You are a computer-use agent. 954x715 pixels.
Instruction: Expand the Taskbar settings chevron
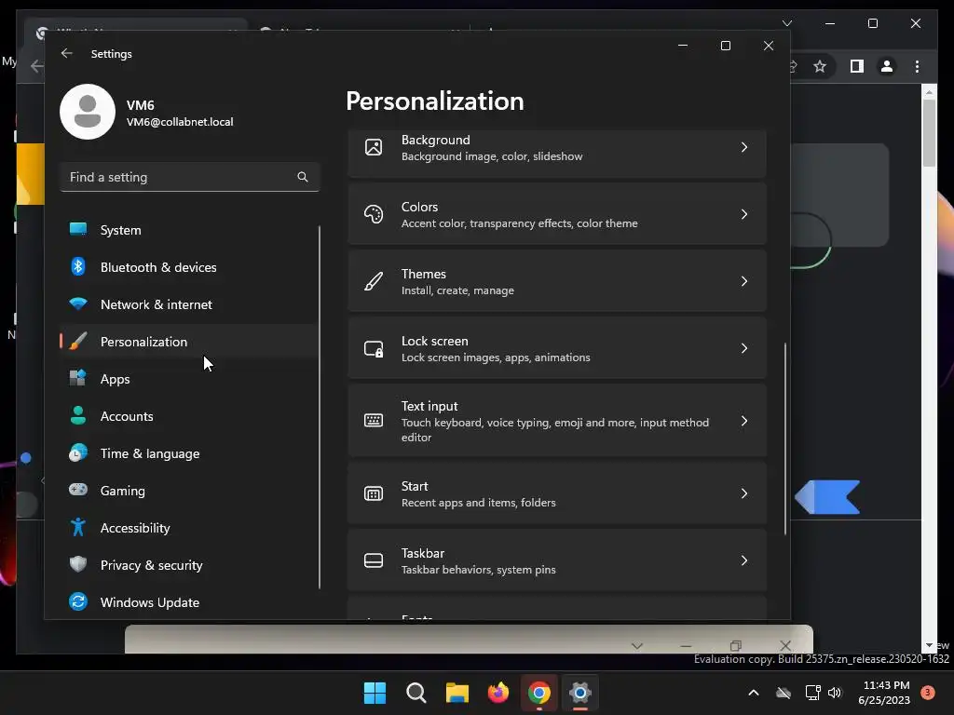point(744,560)
